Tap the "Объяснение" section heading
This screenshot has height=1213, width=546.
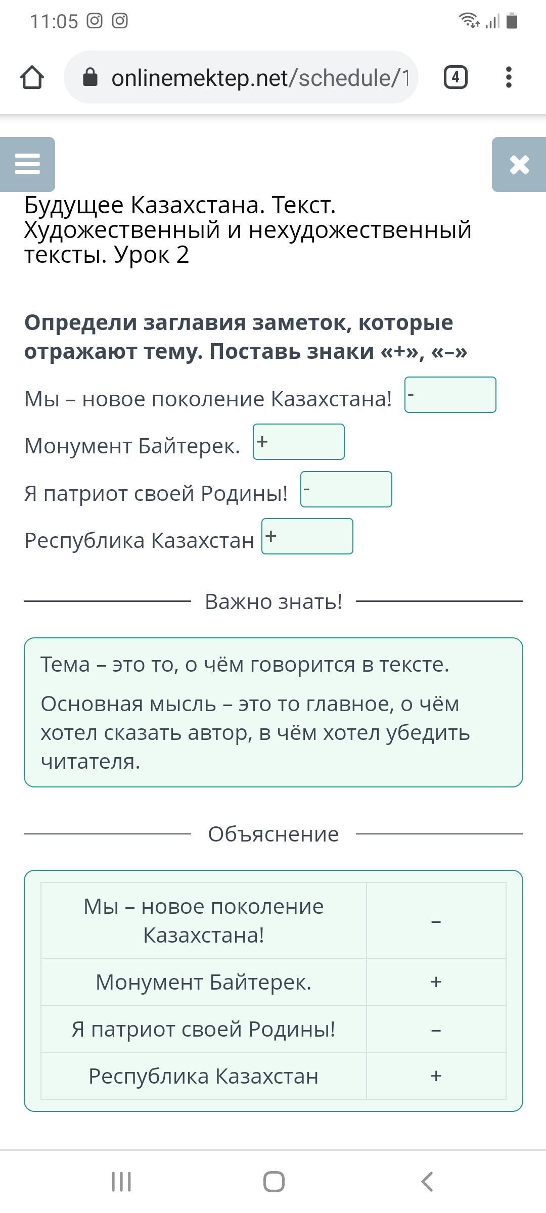click(x=274, y=834)
